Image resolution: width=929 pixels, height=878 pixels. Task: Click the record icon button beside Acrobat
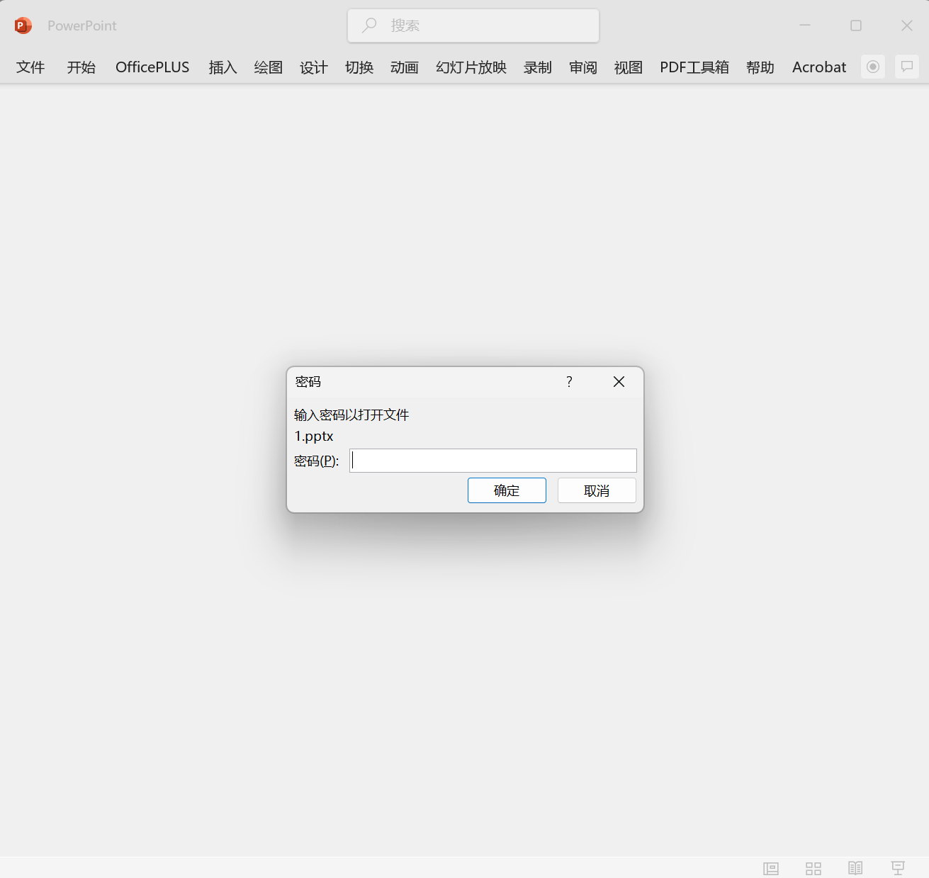click(x=873, y=67)
